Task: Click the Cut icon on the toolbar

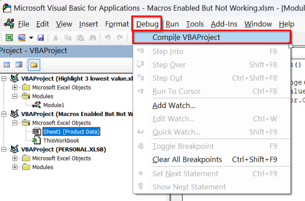Action: (x=55, y=37)
